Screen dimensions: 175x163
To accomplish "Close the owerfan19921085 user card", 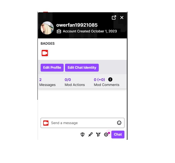I will [122, 18].
